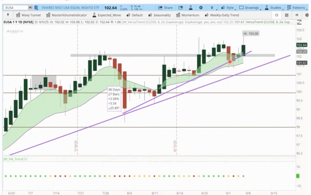Click the chart grid layout icon
The width and height of the screenshot is (311, 195).
point(287,15)
